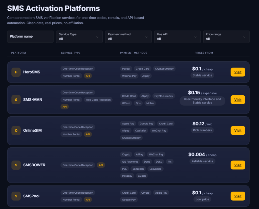The width and height of the screenshot is (259, 209).
Task: Click the Jazzcash payment tag
Action: click(138, 169)
